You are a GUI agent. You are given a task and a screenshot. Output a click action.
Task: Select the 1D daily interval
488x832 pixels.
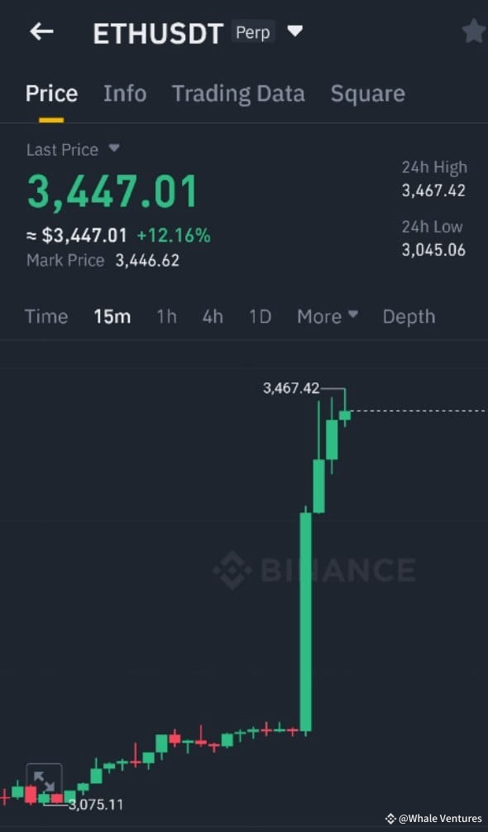pos(259,316)
